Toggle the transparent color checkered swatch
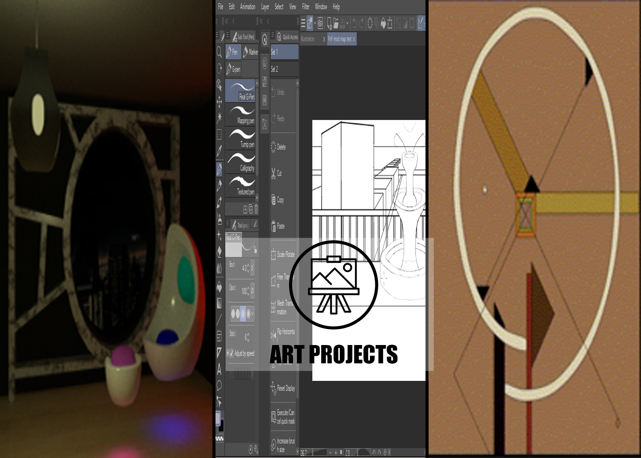Image resolution: width=641 pixels, height=458 pixels. [219, 439]
